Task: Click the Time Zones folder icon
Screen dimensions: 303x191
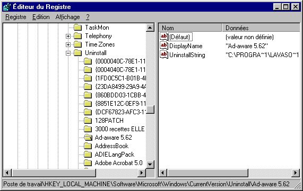Action: (78, 44)
